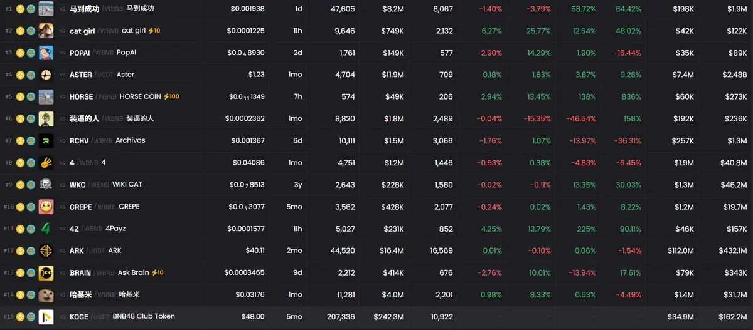Click the cat girl token avatar

pyautogui.click(x=46, y=31)
